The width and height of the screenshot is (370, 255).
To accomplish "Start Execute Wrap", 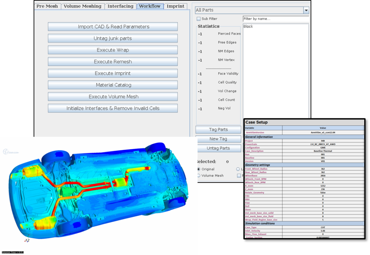I will pyautogui.click(x=112, y=50).
